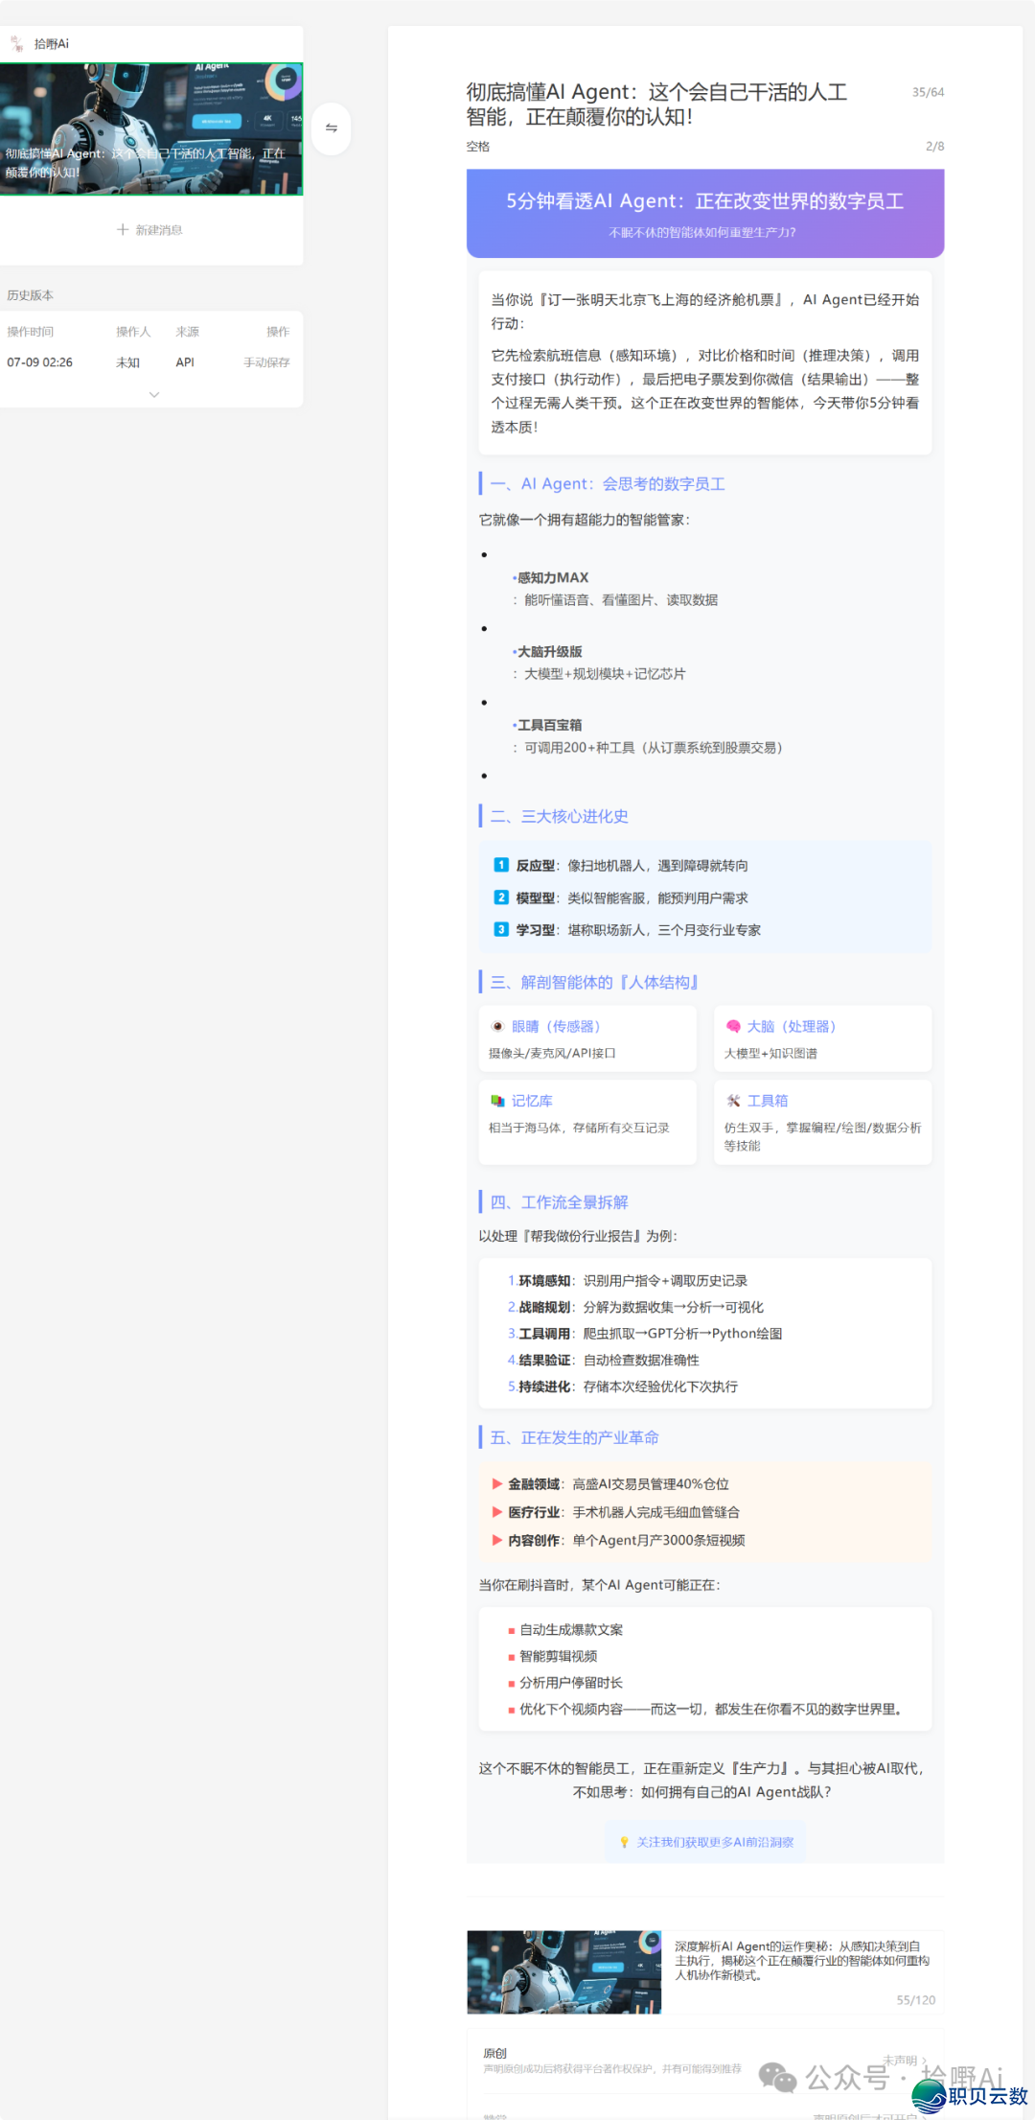Expand the history versions list chevron

click(154, 395)
